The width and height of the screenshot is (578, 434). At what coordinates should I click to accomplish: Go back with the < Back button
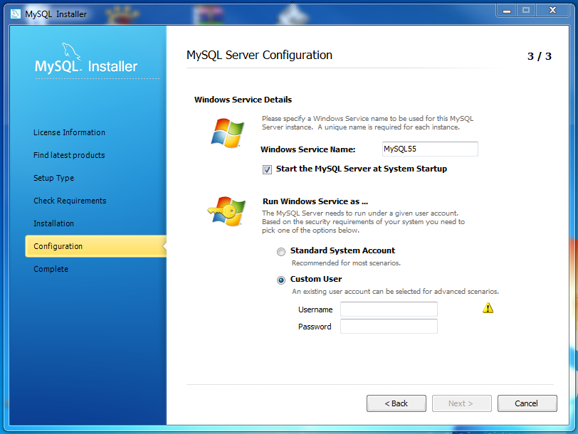(x=396, y=403)
